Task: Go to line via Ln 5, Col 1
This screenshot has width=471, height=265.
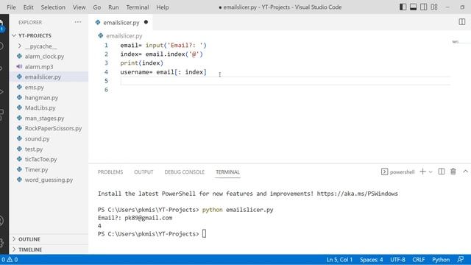Action: coord(339,260)
